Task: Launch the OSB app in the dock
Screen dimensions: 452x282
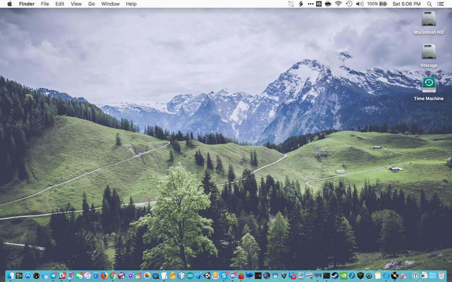Action: [x=258, y=276]
